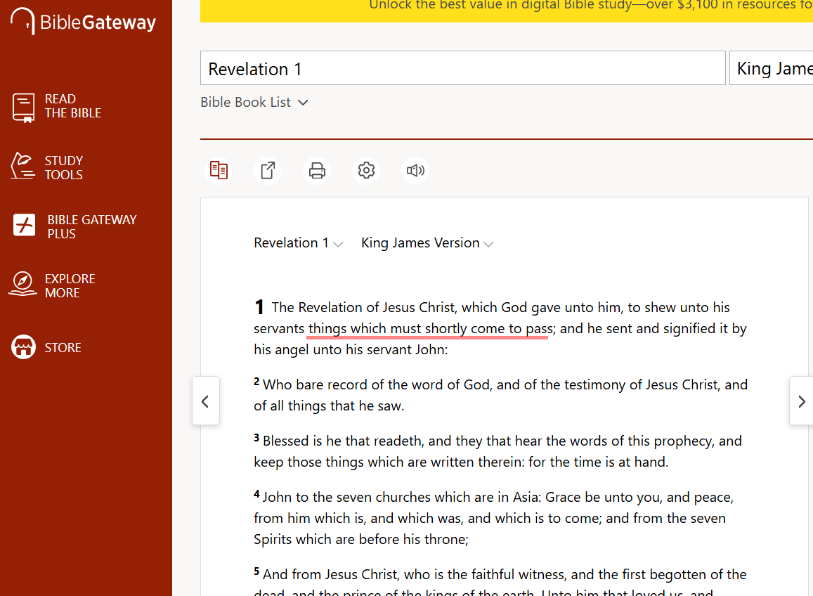This screenshot has height=596, width=813.
Task: Select EXPLORE MORE menu item
Action: [x=70, y=286]
